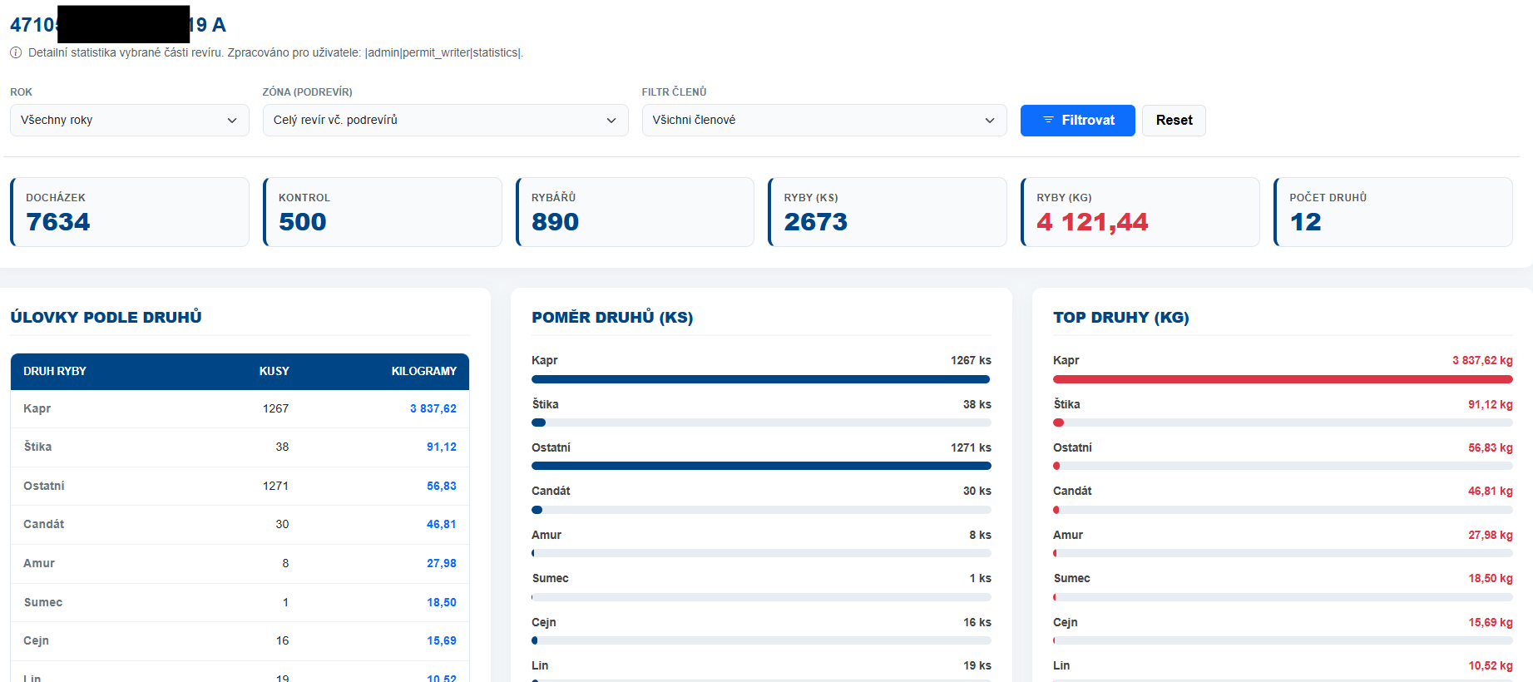Click the Kontrol statistic card
Screen dimensions: 1533x682
pyautogui.click(x=383, y=212)
